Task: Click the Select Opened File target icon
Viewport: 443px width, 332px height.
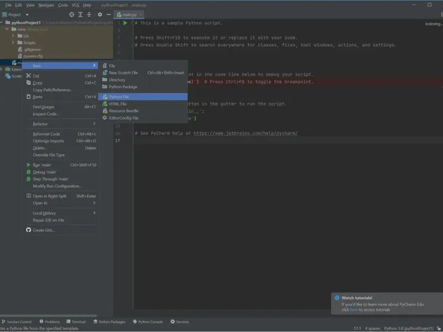Action: click(x=71, y=14)
